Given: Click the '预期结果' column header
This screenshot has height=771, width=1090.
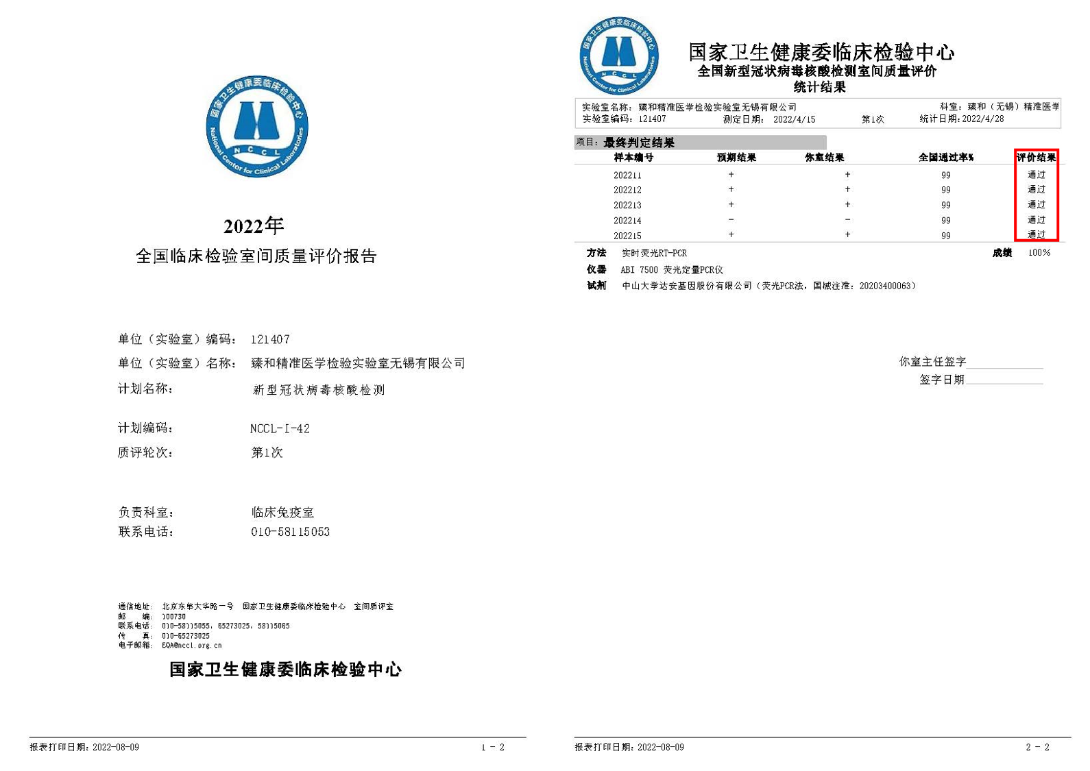Looking at the screenshot, I should coord(736,158).
